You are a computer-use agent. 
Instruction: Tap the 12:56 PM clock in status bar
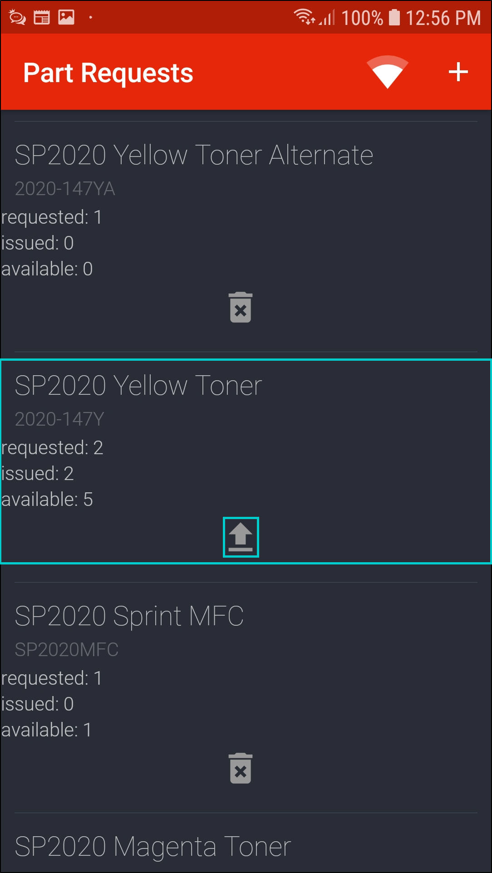(x=443, y=18)
